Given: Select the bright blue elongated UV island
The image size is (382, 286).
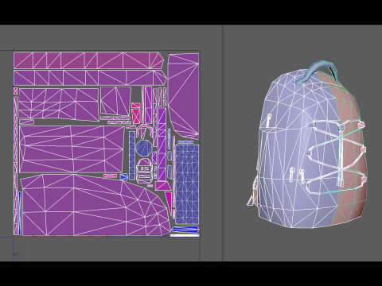Looking at the screenshot, I should pos(185,230).
